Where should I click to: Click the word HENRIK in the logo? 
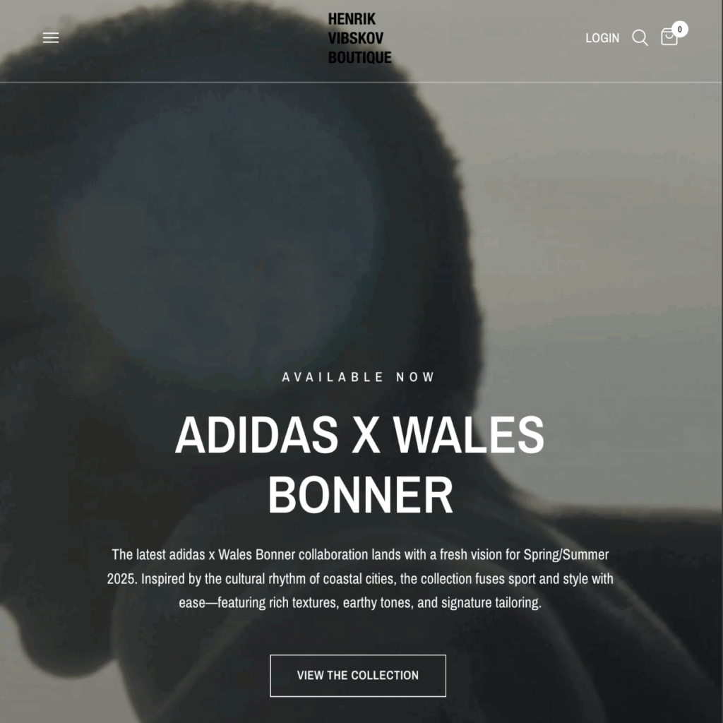click(352, 19)
